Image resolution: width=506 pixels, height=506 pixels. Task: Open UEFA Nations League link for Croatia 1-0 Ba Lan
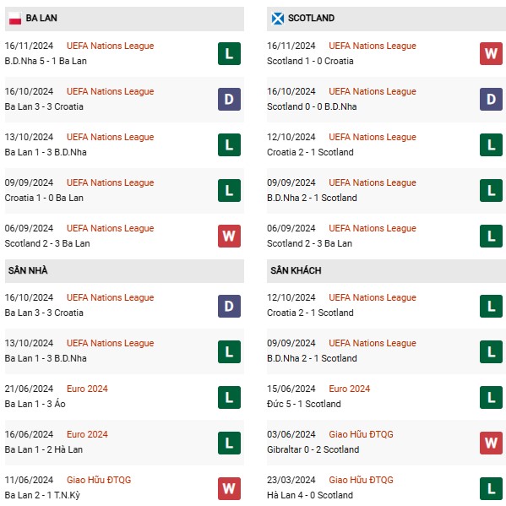click(x=110, y=182)
